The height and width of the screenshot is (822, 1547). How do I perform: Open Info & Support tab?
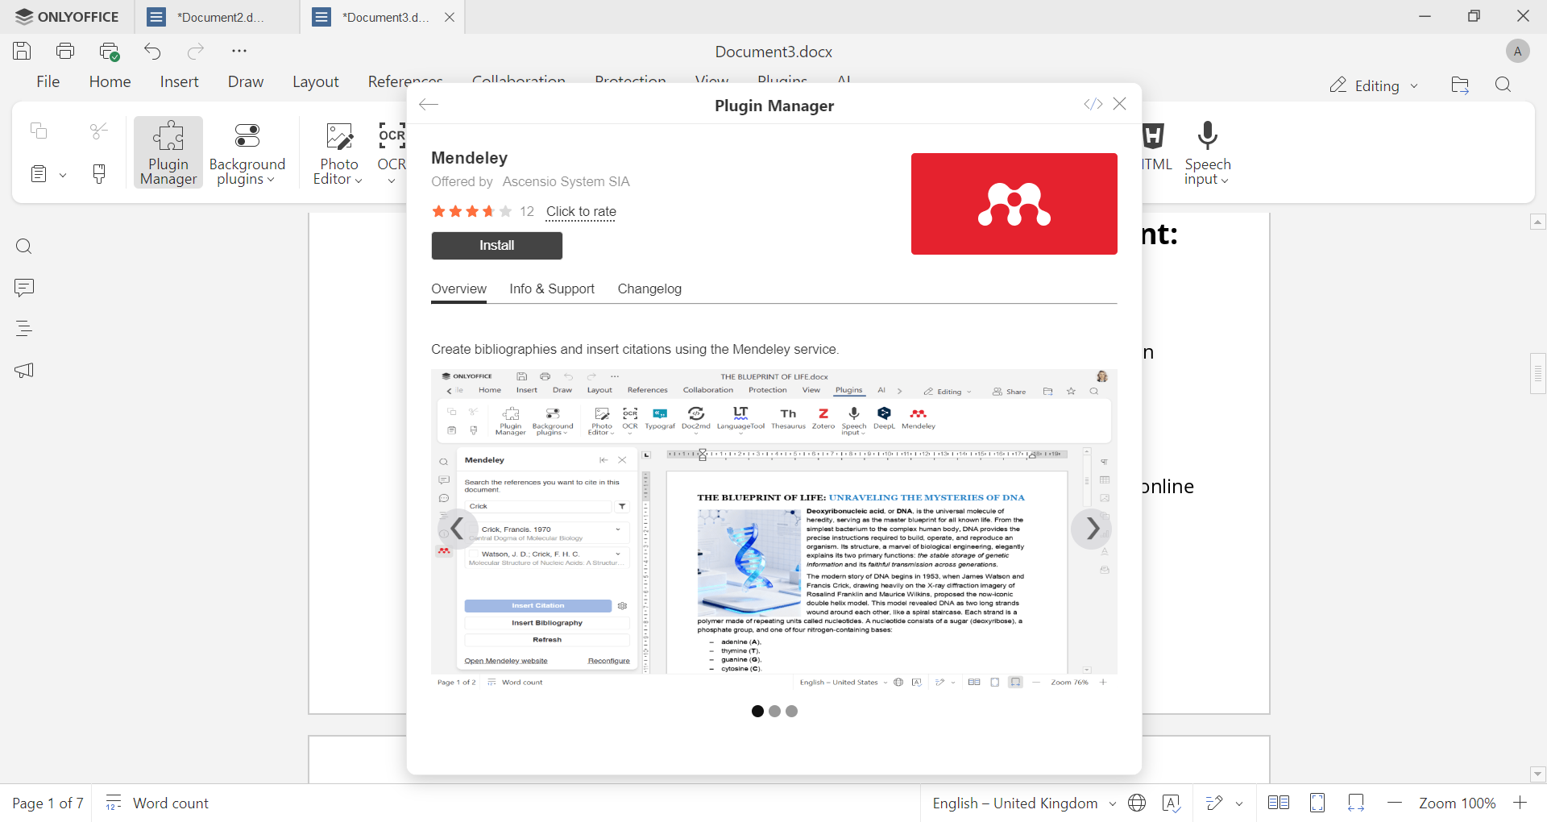552,289
